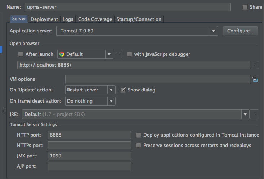
Task: Check Preserve sessions across restarts and redeploys
Action: pos(138,145)
